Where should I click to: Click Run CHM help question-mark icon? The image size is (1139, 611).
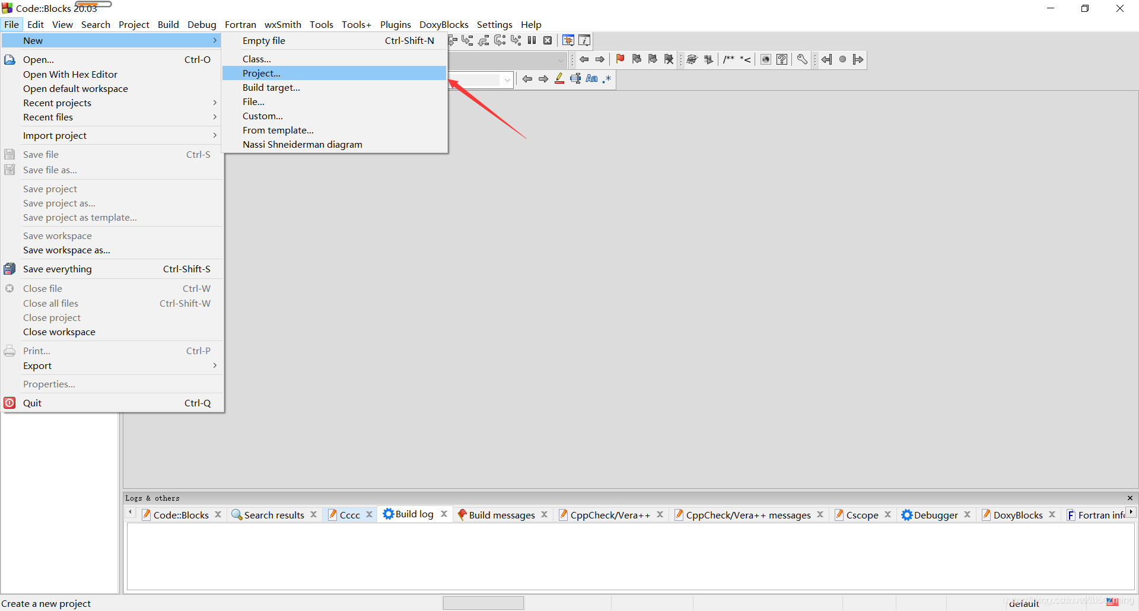[782, 59]
